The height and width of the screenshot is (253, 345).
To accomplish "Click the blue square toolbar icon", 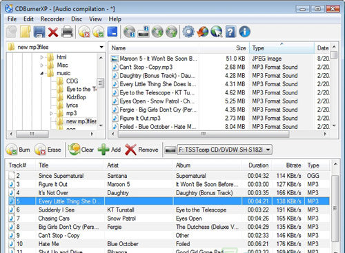I will [x=112, y=32].
